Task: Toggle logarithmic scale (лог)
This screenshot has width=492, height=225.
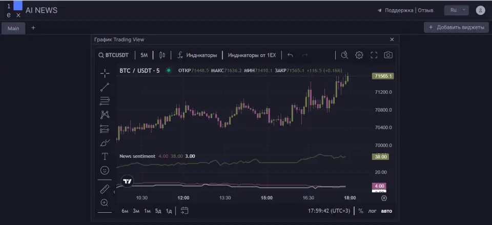Action: click(372, 211)
